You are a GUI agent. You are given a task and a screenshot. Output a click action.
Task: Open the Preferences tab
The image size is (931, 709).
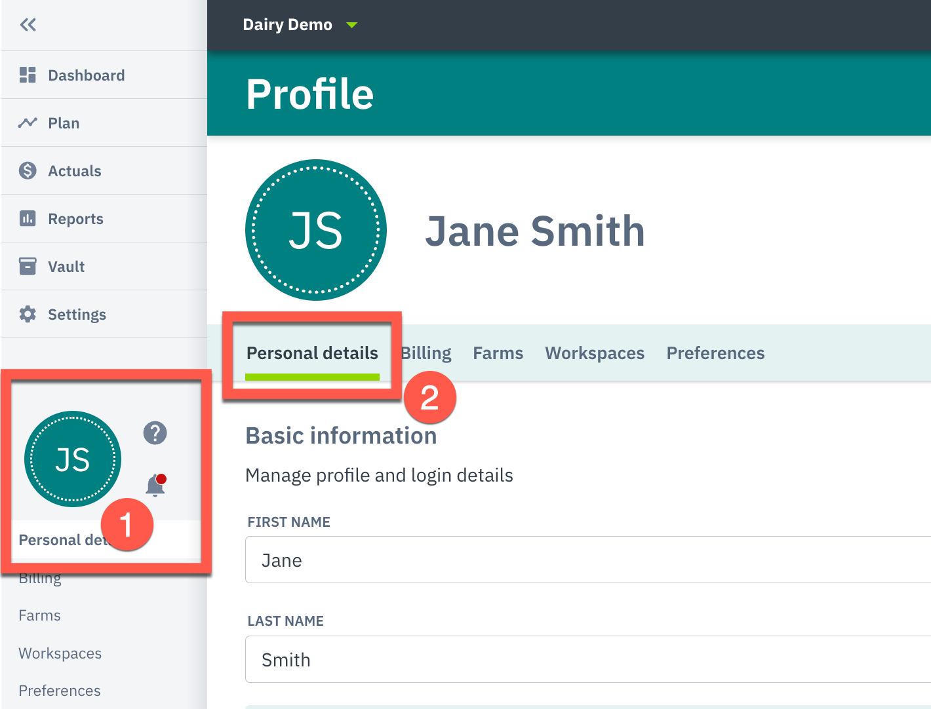(715, 353)
